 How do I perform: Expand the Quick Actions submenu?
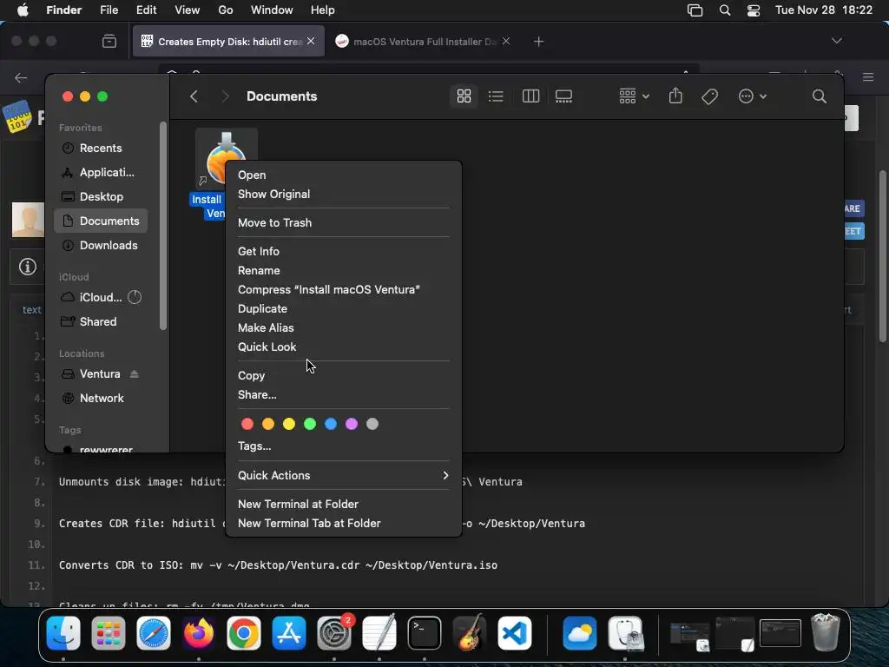pyautogui.click(x=344, y=475)
